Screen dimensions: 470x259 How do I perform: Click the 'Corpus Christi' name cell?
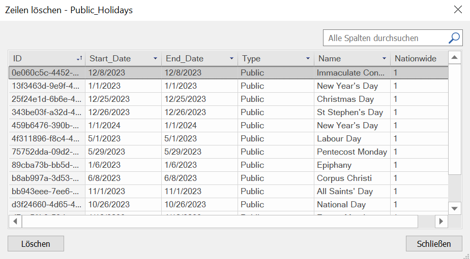pos(352,178)
